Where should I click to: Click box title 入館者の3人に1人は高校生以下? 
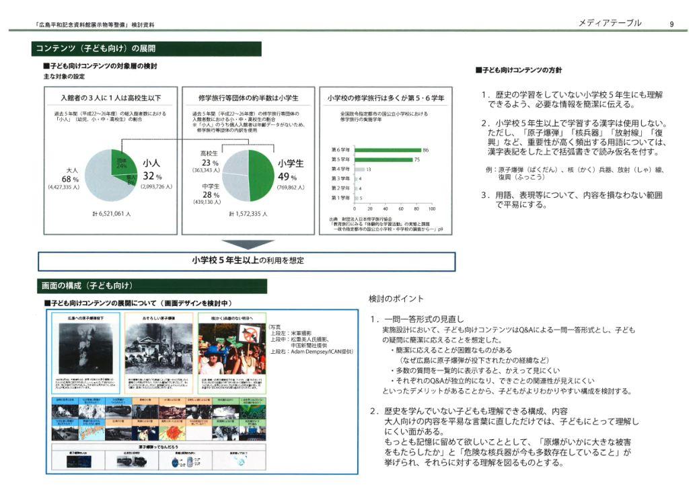(111, 98)
